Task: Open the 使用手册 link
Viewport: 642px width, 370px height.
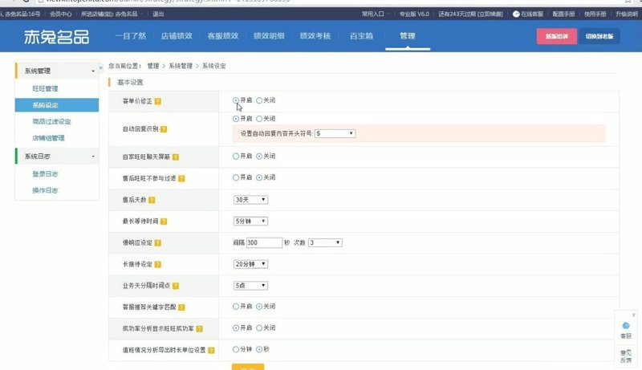Action: coord(595,14)
